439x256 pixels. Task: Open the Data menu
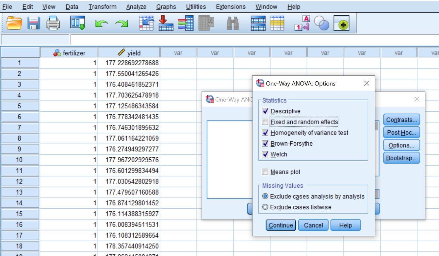point(72,7)
